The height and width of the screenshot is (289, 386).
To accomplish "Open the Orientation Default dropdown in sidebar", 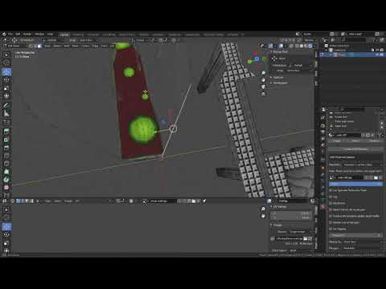I will [300, 65].
